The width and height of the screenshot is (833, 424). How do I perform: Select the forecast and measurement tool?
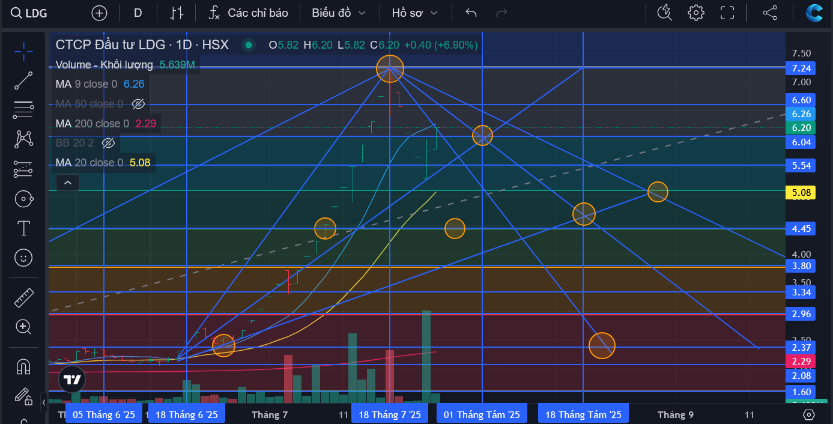(23, 169)
